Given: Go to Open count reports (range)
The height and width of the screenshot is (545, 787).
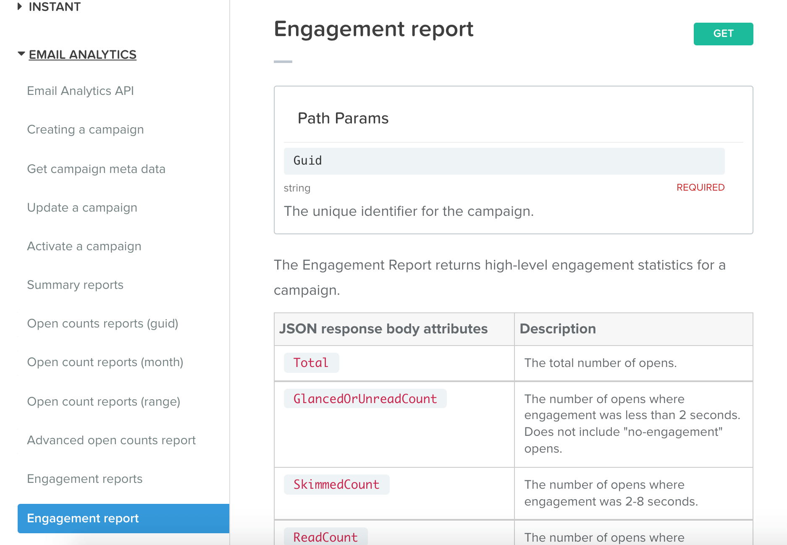Looking at the screenshot, I should (103, 401).
